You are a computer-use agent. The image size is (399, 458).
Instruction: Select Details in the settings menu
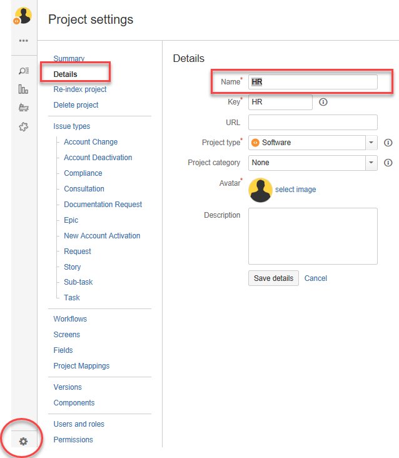66,74
